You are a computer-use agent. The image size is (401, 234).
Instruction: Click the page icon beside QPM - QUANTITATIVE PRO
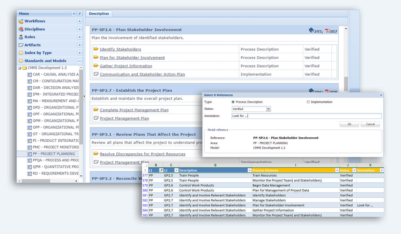29,167
